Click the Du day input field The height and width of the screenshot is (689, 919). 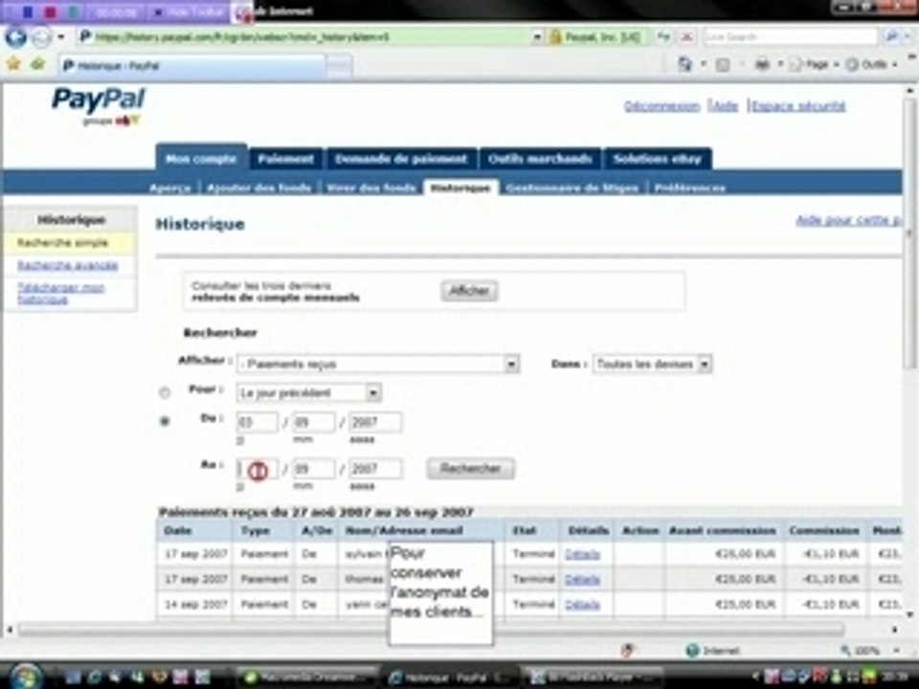click(x=257, y=422)
